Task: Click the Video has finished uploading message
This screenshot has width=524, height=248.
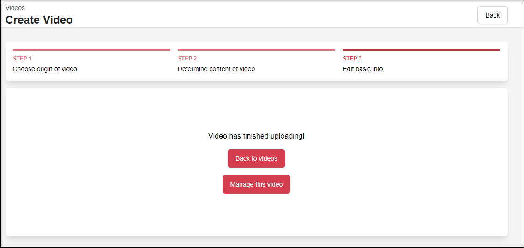Action: point(256,136)
